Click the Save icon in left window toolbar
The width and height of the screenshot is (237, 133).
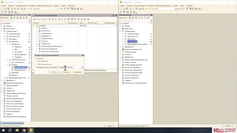(9, 9)
